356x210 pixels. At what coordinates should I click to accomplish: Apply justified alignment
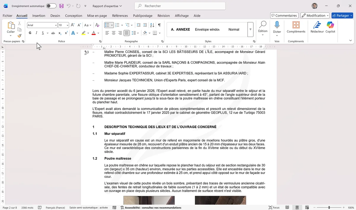126,33
